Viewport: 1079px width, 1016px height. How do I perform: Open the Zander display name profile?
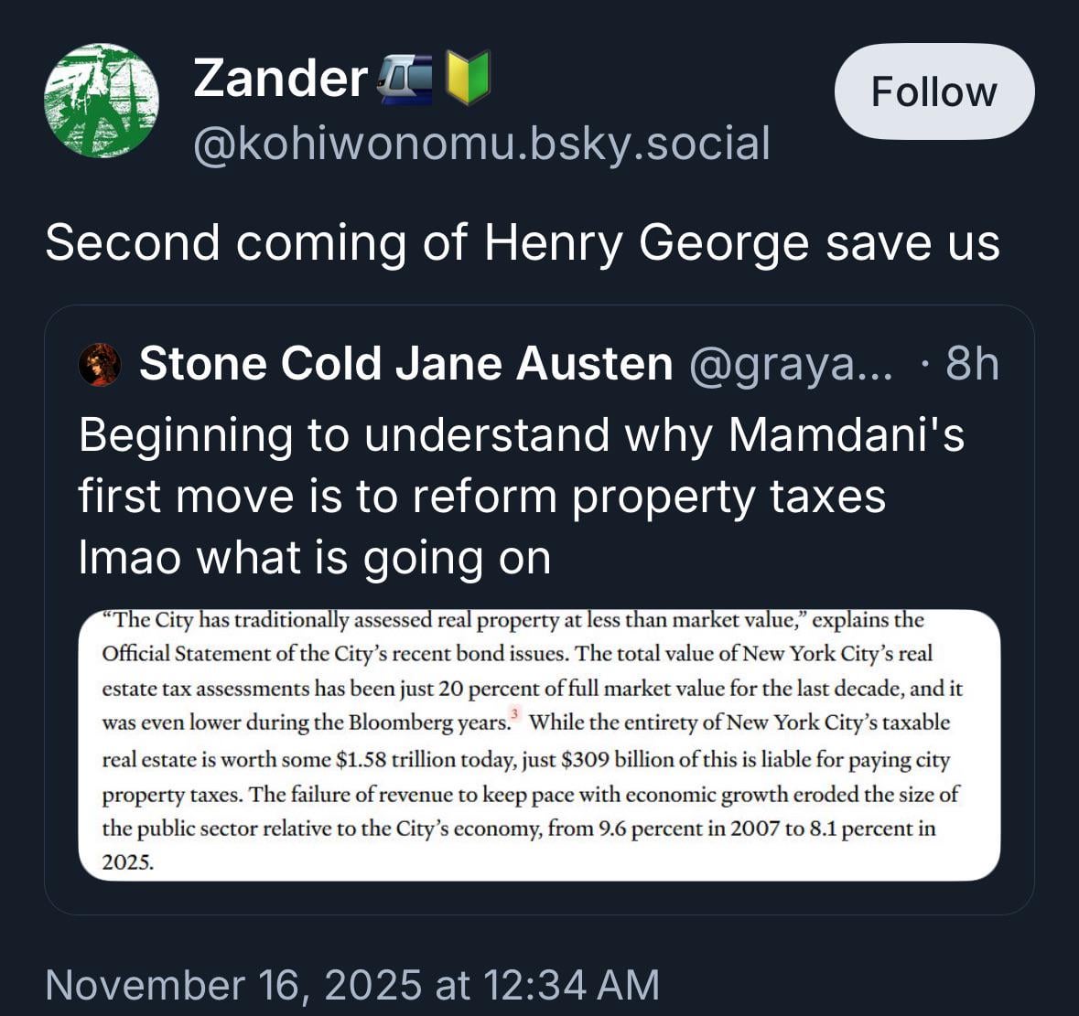(x=280, y=79)
